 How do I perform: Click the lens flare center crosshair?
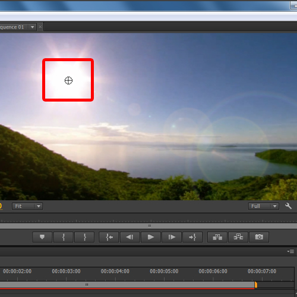(68, 80)
